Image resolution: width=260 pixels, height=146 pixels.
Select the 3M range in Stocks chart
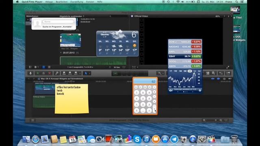coord(185,71)
